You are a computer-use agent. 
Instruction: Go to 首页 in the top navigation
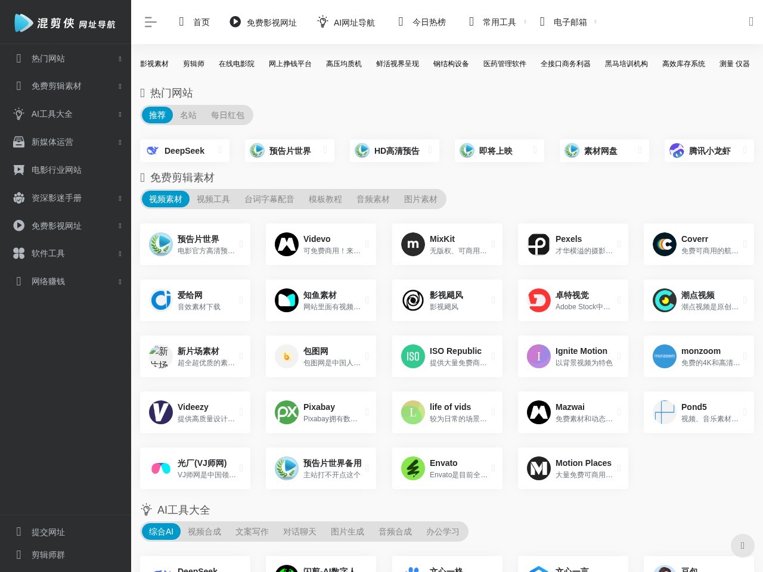194,22
